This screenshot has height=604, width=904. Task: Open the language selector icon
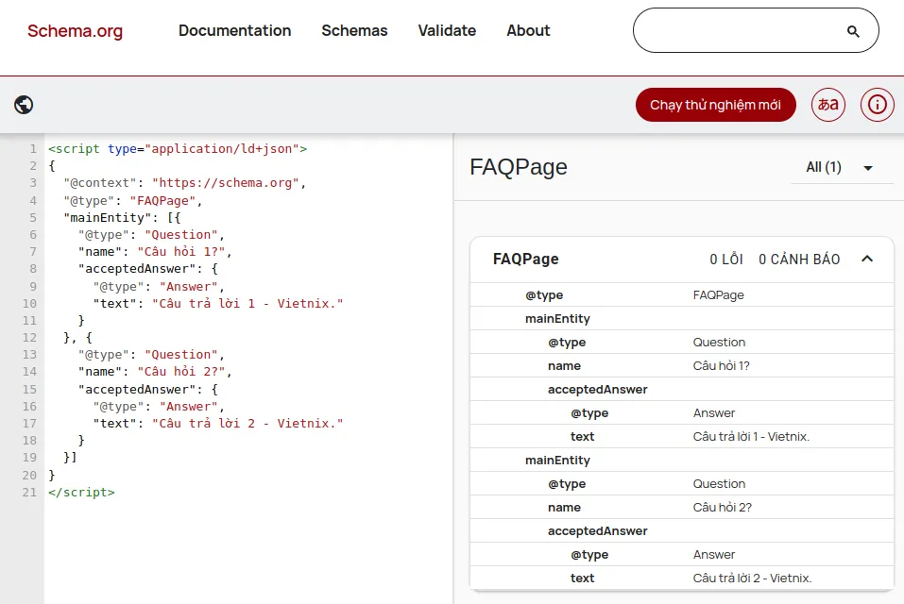(827, 105)
